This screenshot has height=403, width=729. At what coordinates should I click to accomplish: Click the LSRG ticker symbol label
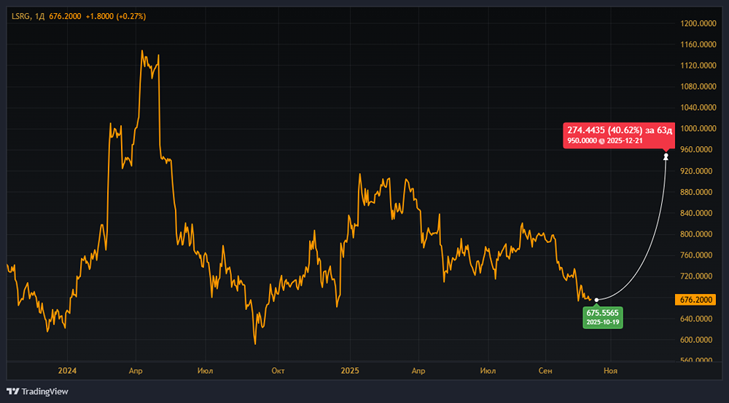click(20, 16)
